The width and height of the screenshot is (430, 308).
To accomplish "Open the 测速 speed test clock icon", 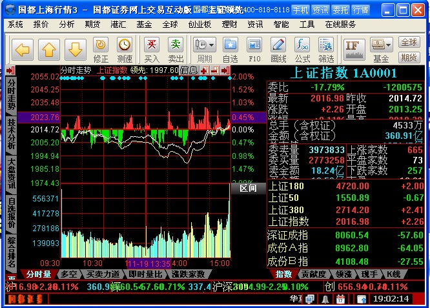I will [x=125, y=45].
